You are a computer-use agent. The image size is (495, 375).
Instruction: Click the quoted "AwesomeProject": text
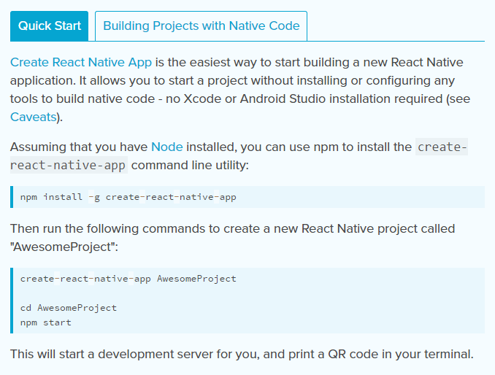point(64,247)
